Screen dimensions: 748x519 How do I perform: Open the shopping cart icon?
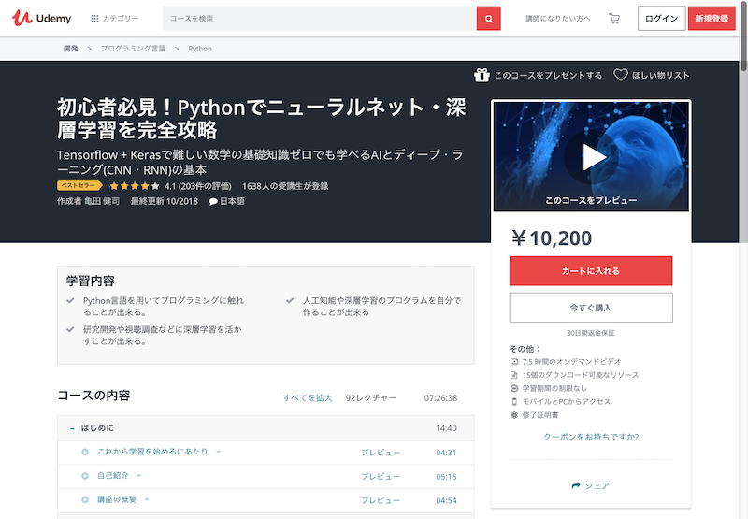coord(614,19)
